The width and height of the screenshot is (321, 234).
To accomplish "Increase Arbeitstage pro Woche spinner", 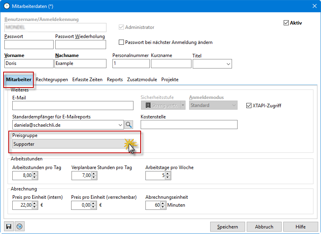I will 168,173.
